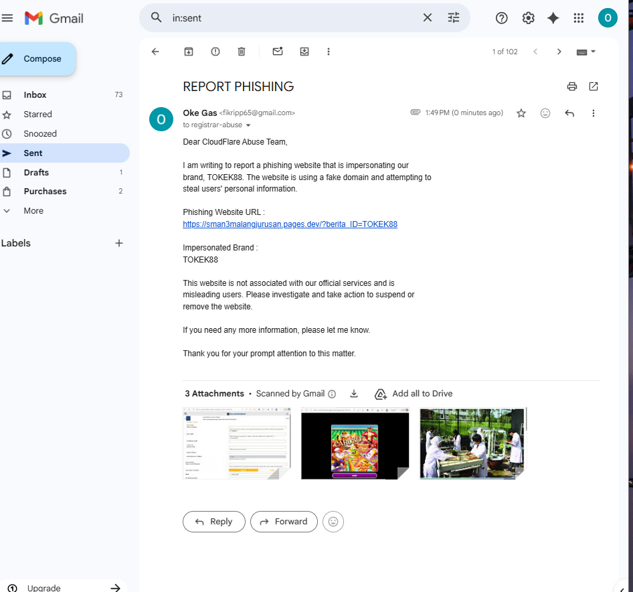Go to the older conversation arrow

(x=559, y=52)
